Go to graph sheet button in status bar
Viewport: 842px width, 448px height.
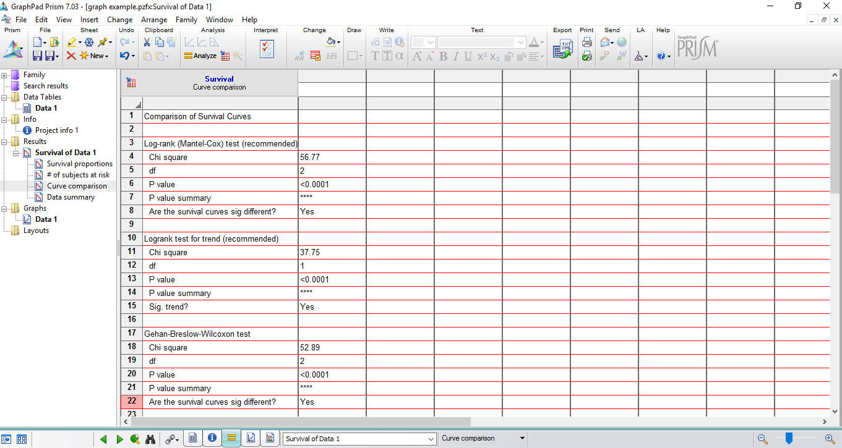tap(251, 438)
